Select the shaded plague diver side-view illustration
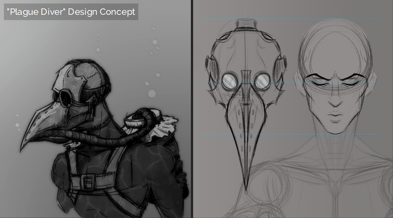Image resolution: width=393 pixels, height=218 pixels. tap(104, 138)
